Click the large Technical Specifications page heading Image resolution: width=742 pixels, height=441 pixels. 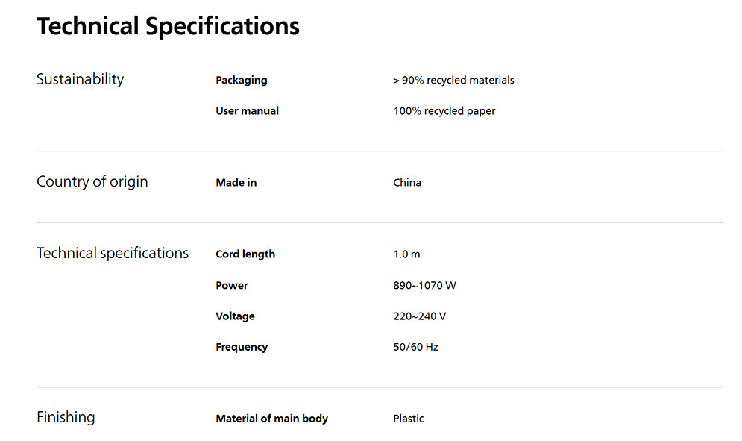(168, 27)
